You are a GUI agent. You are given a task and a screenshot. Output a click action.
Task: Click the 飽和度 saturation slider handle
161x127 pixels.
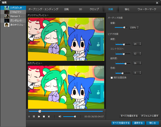(x=126, y=64)
